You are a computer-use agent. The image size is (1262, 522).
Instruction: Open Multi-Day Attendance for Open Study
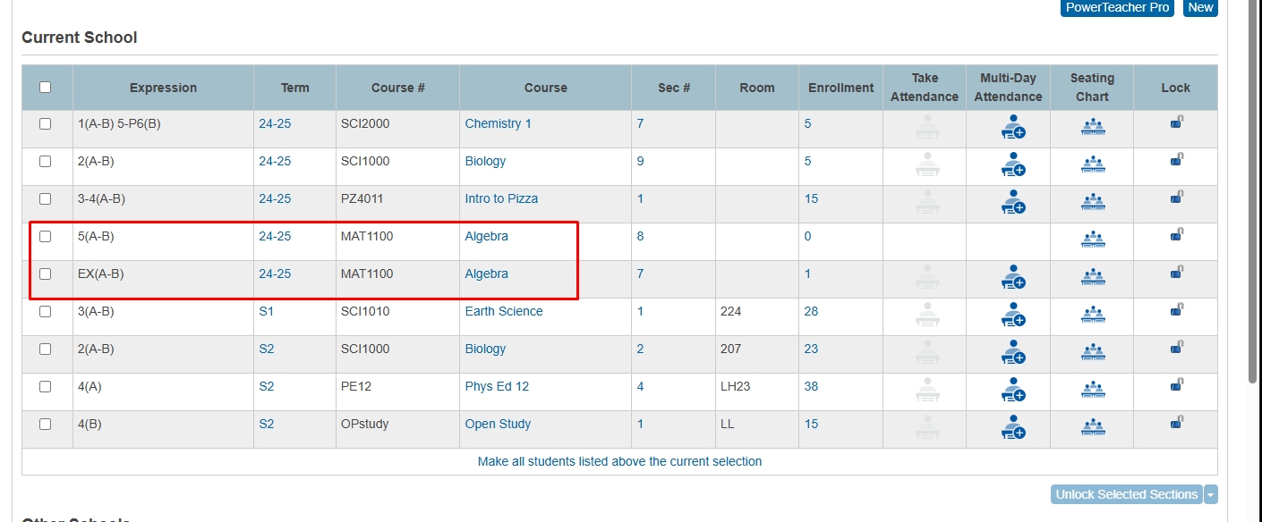tap(1012, 426)
